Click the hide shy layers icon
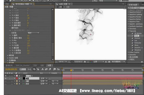The image size is (144, 95). coord(42,69)
